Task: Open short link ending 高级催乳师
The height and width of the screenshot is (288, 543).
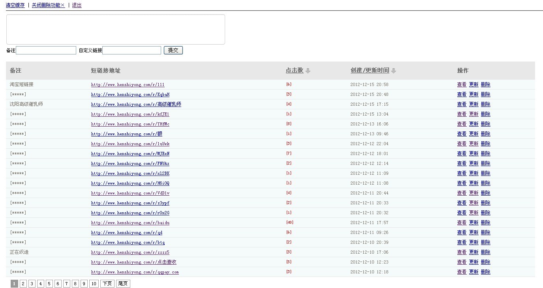Action: 136,104
